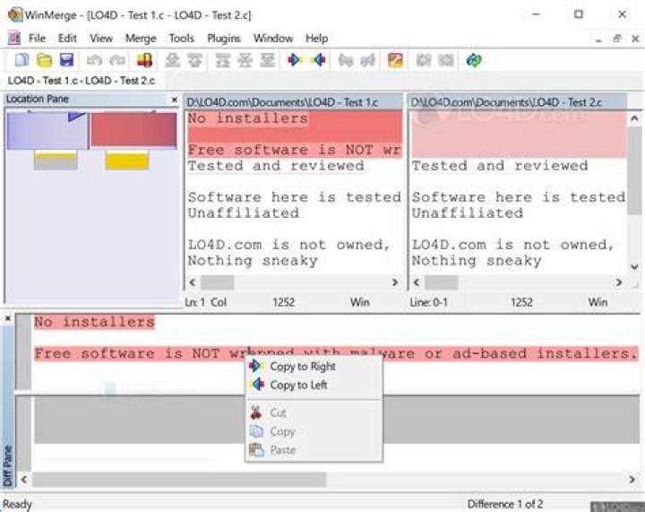Click the left pane header LO4D - Test 1.c

coord(293,102)
